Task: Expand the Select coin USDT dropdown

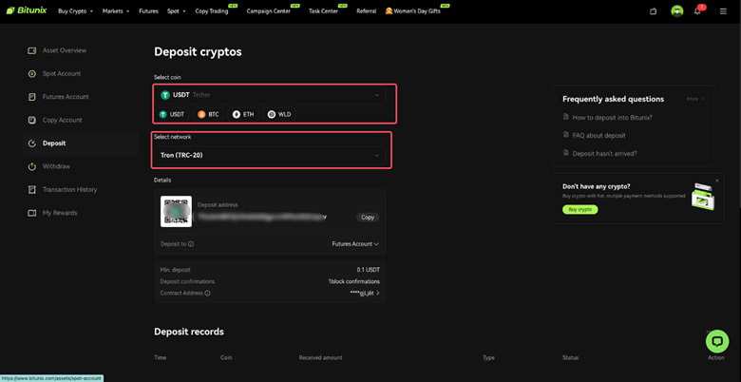Action: click(x=272, y=95)
